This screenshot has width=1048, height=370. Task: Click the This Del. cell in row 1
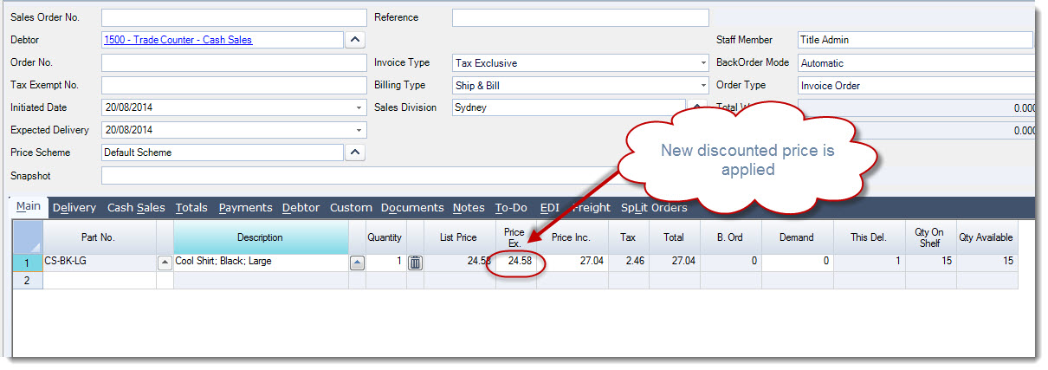[x=869, y=263]
